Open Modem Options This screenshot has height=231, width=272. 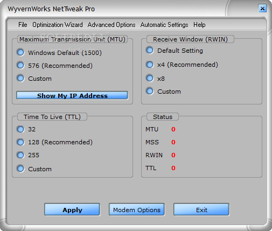[137, 209]
